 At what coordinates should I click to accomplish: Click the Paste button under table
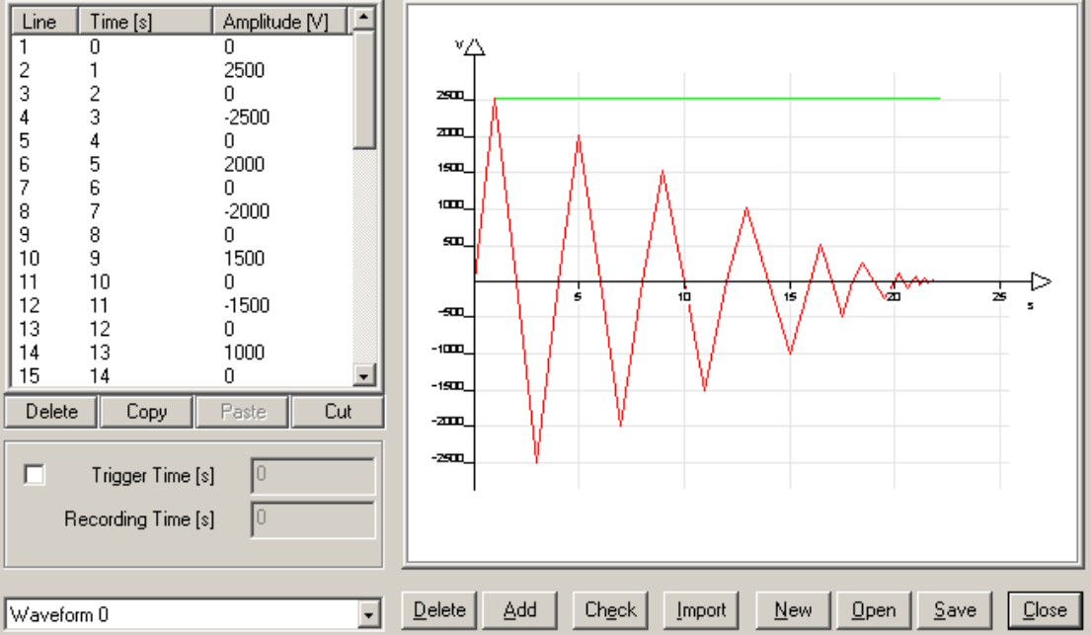(x=243, y=412)
